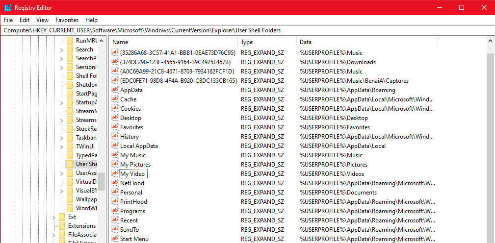Viewport: 495px width, 243px height.
Task: Click the %USERPROFILE%\Videos data cell
Action: 332,173
